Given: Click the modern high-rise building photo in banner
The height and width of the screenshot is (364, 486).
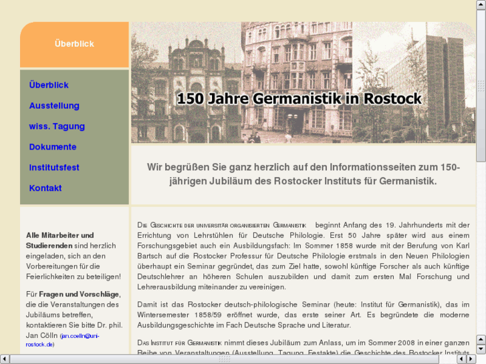Looking at the screenshot, I should [x=414, y=82].
